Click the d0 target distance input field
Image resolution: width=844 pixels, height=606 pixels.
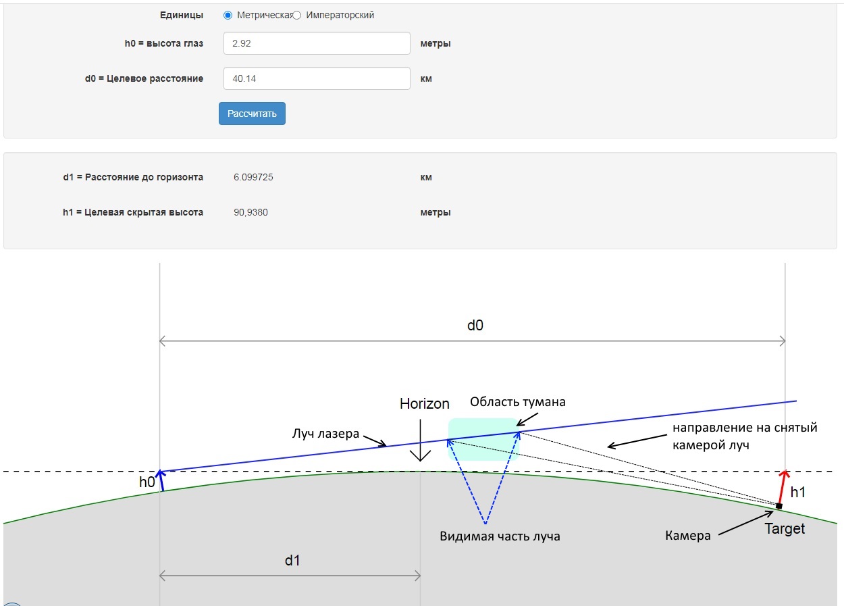317,78
